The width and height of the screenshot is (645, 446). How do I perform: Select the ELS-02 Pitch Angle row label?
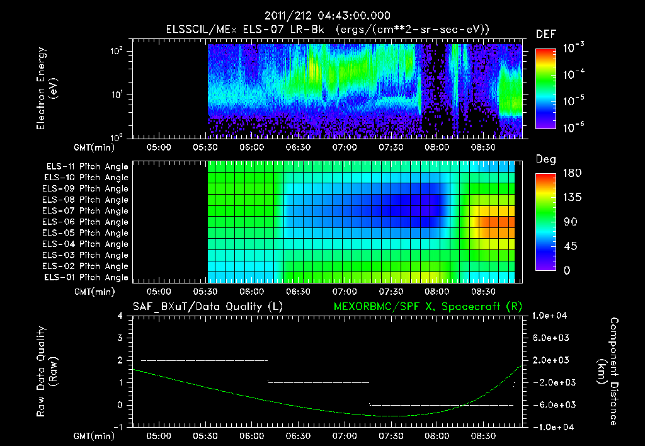(86, 266)
